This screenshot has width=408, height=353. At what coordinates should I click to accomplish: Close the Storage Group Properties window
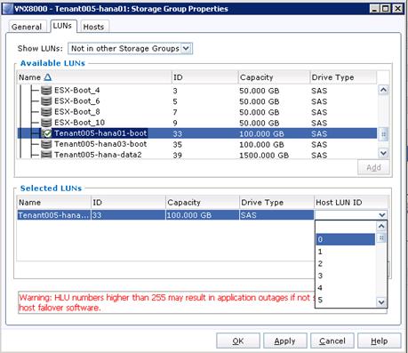(x=397, y=9)
